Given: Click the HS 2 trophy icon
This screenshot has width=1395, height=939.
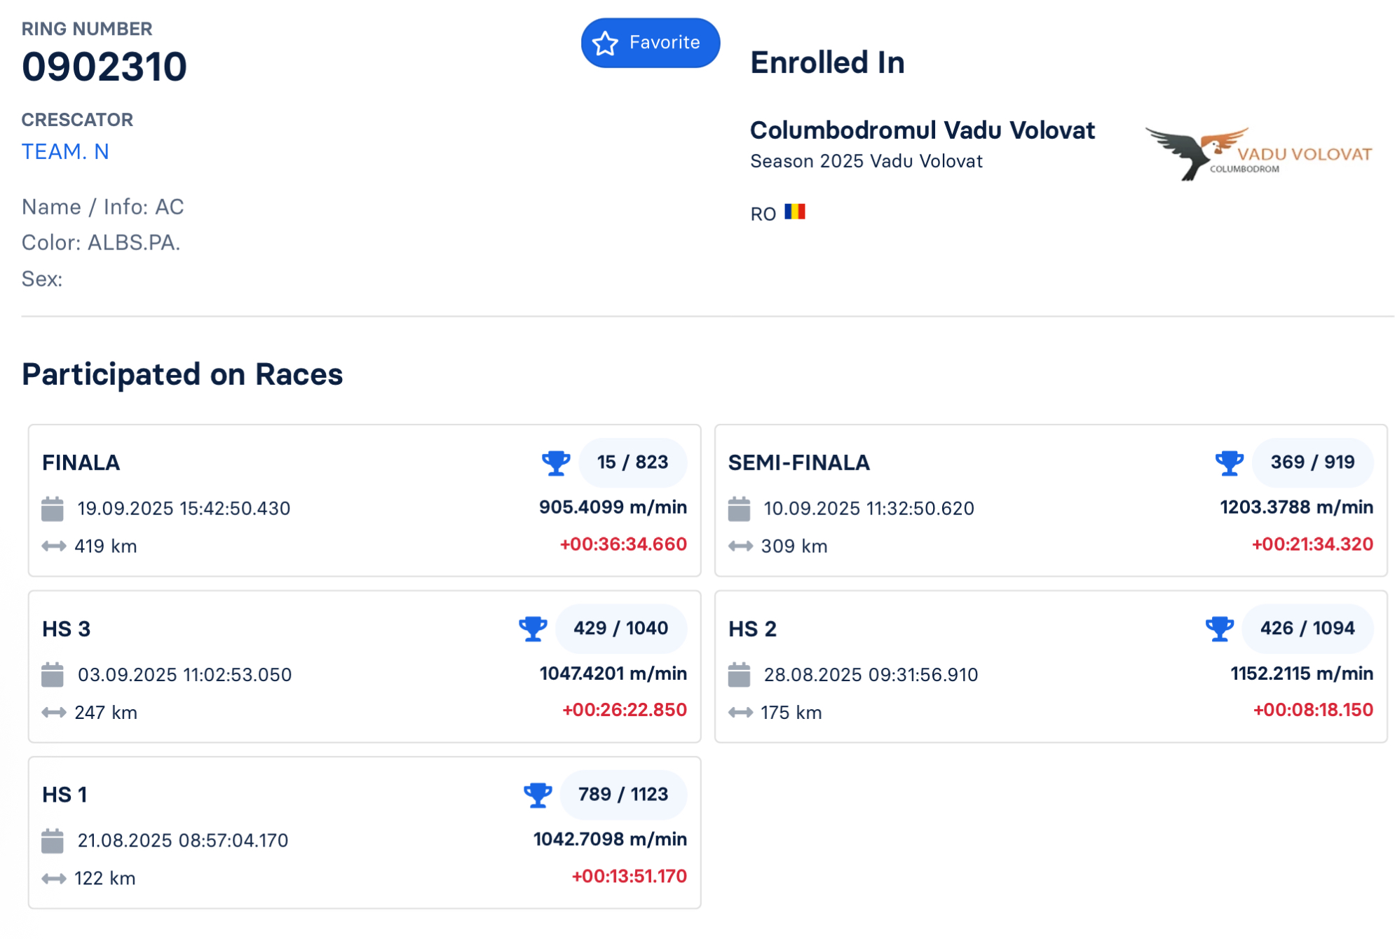Looking at the screenshot, I should tap(1220, 629).
